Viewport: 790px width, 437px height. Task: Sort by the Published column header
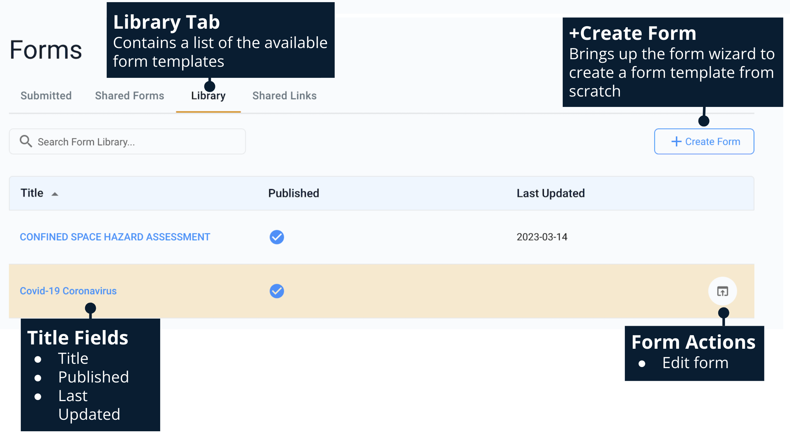point(293,193)
